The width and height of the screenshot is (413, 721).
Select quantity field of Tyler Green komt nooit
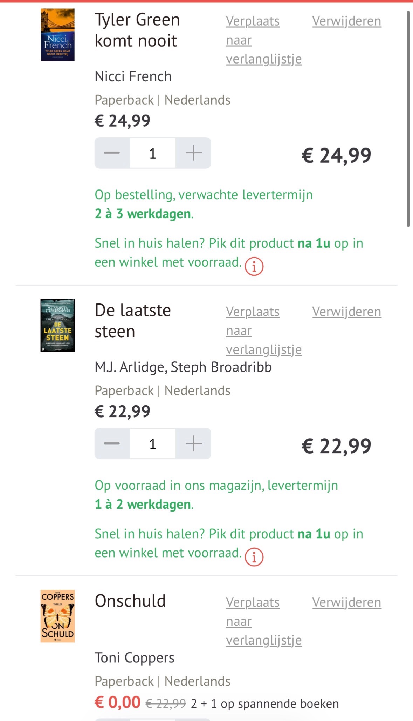point(153,153)
